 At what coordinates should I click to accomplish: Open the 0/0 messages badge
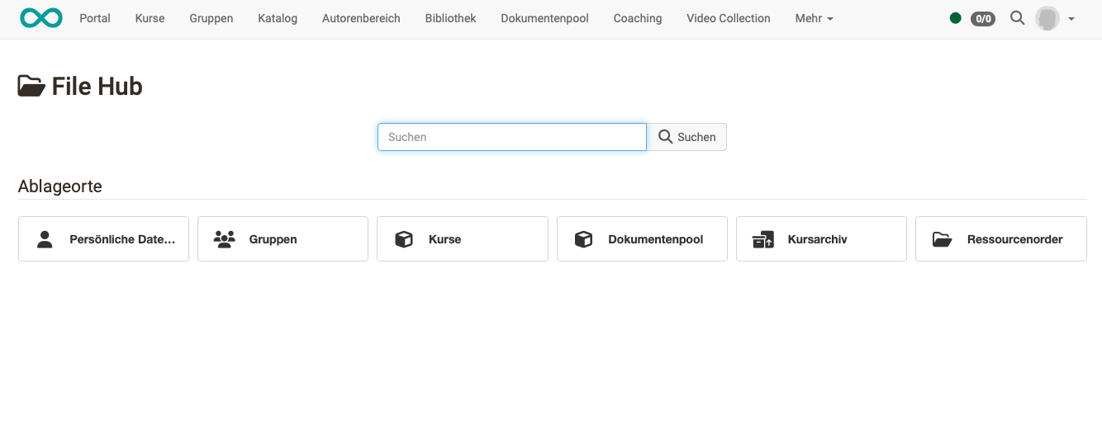983,18
